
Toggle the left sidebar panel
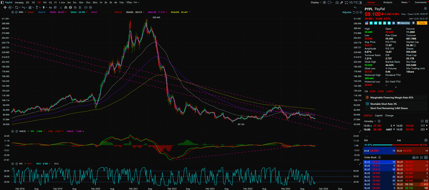[x=2, y=2]
